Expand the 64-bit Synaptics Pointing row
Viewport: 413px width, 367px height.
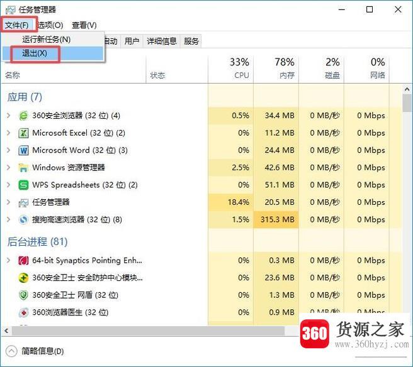[8, 260]
